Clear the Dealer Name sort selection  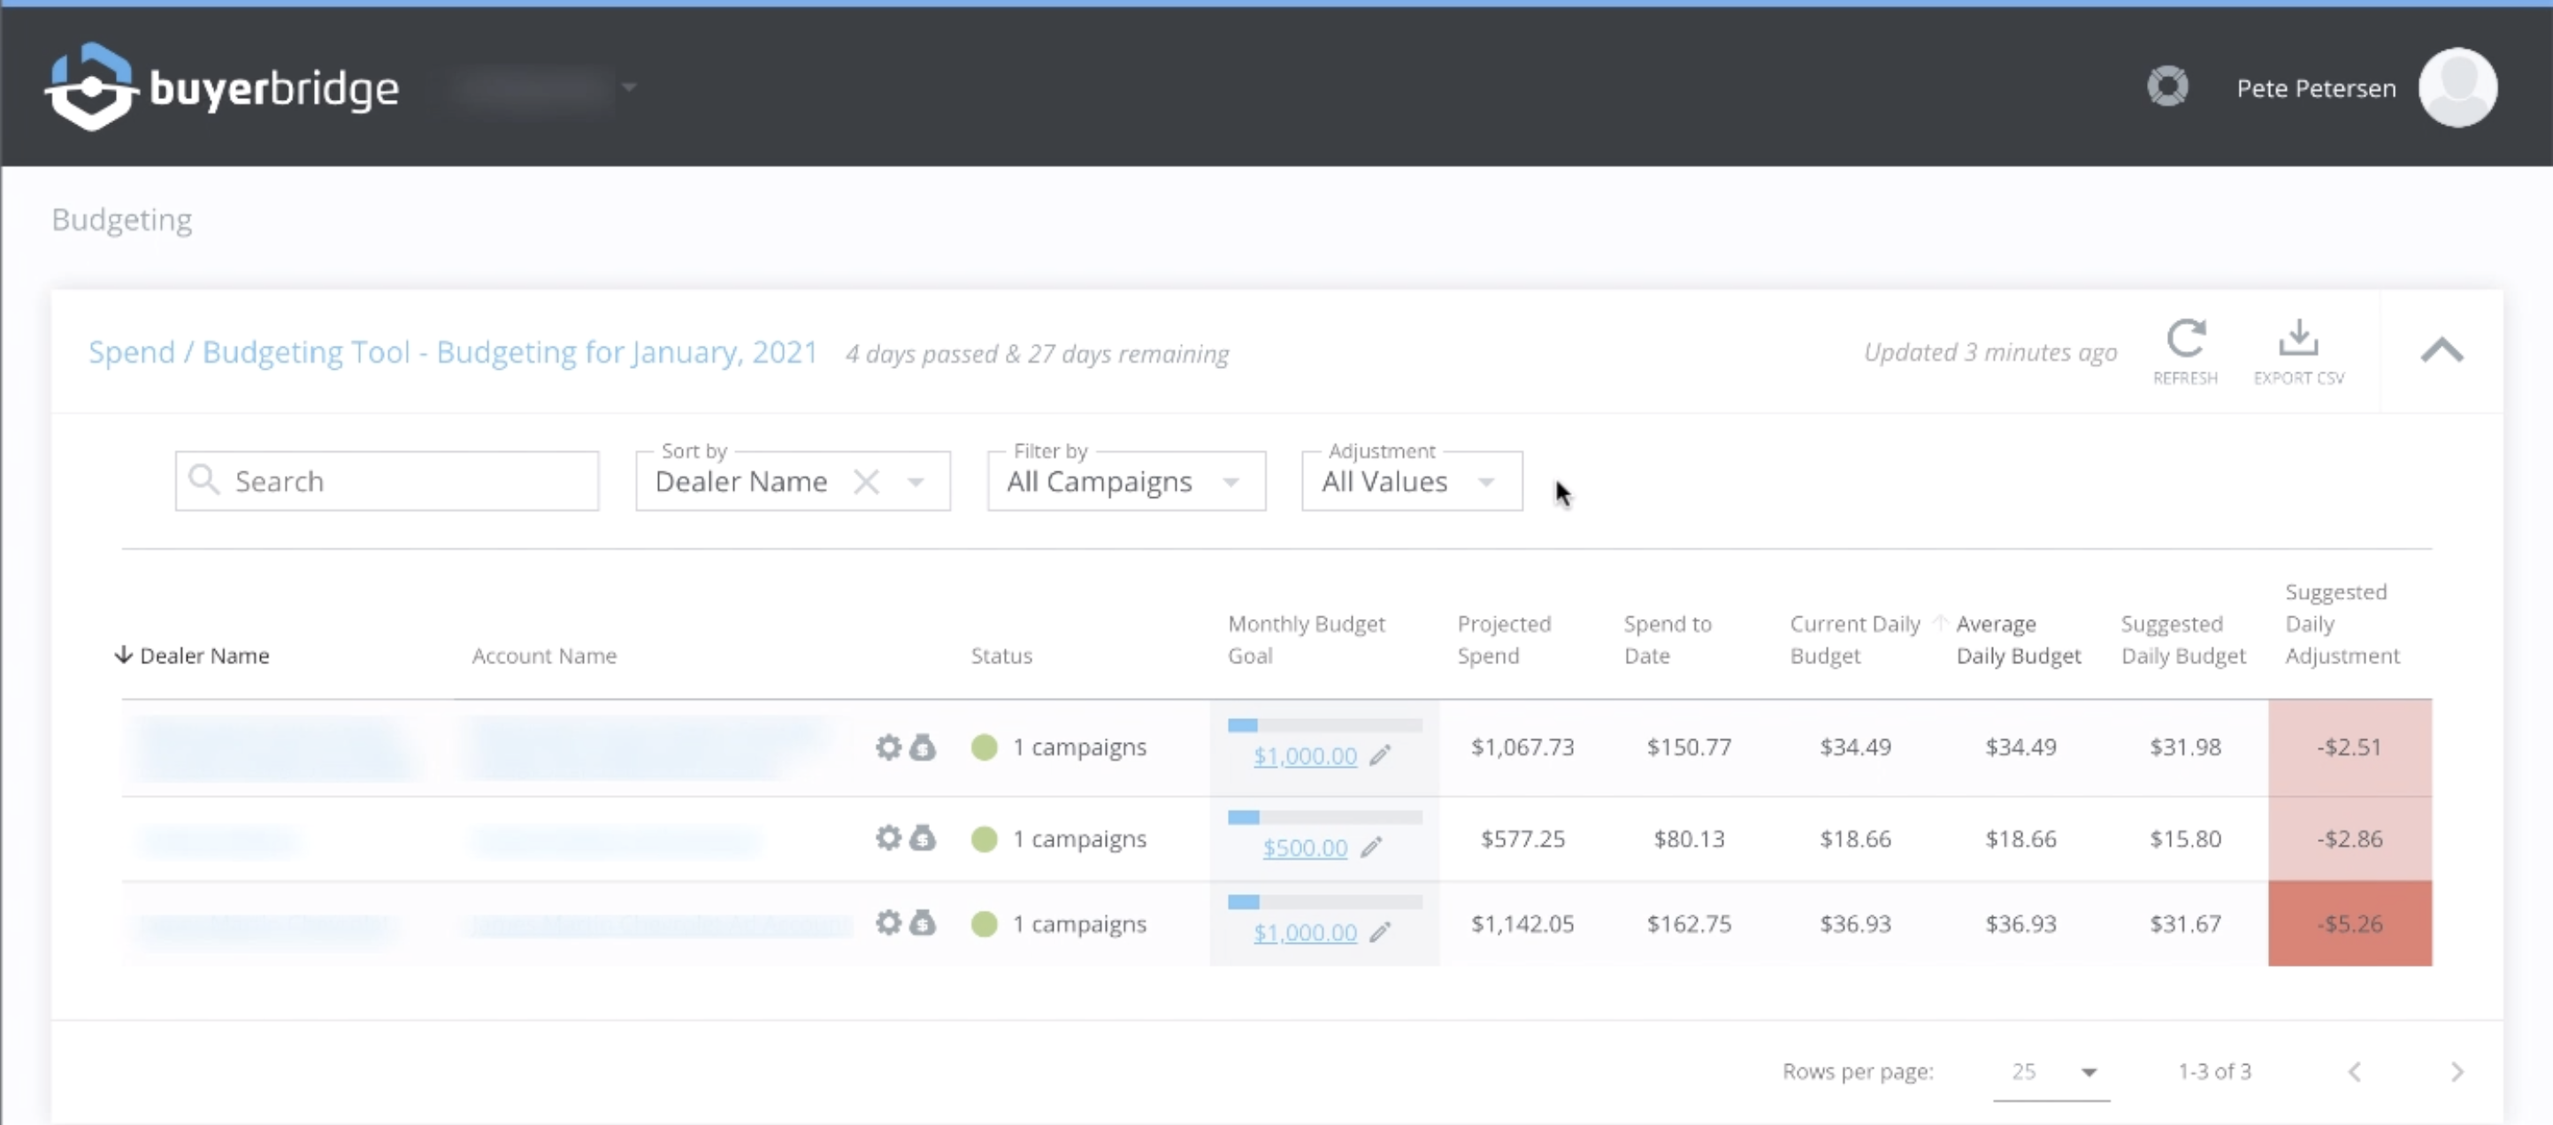(866, 482)
